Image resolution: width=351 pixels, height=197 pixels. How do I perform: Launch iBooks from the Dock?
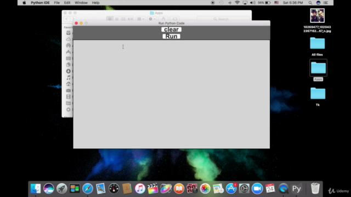(x=179, y=188)
